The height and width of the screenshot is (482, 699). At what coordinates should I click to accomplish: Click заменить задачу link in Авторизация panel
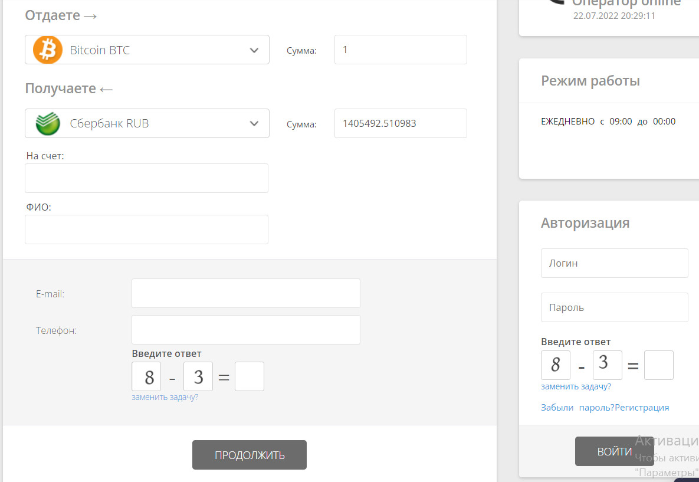[576, 386]
